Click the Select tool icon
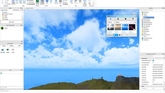This screenshot has width=165, height=93. (x=13, y=2)
